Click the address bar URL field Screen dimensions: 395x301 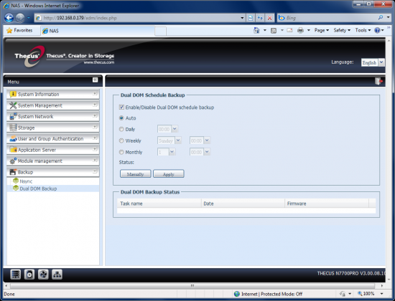coord(140,18)
